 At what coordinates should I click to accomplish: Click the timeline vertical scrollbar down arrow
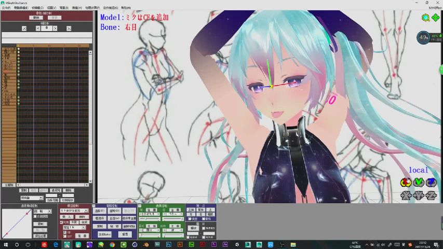(90, 181)
